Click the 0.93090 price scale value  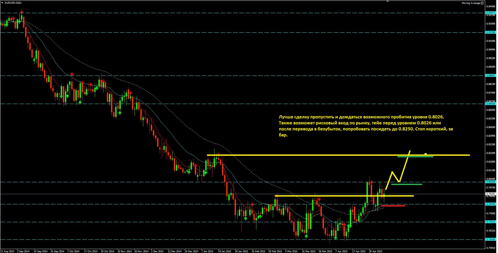point(491,24)
